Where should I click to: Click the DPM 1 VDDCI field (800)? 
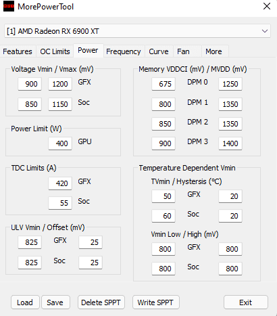point(163,104)
